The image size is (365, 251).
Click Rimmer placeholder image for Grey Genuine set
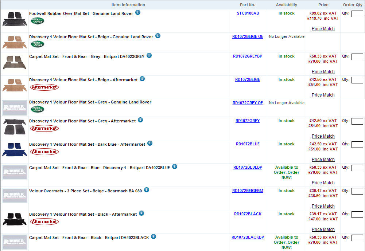[15, 108]
